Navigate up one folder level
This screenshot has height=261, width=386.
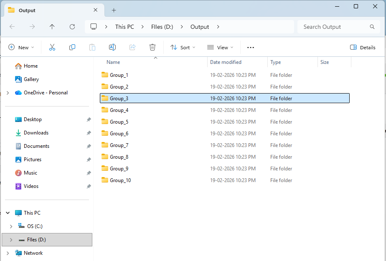click(52, 27)
